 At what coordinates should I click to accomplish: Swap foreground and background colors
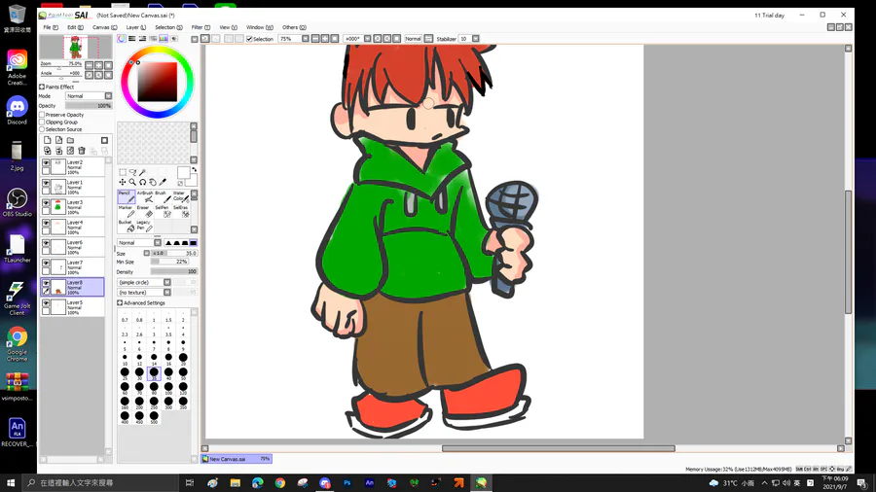click(195, 169)
